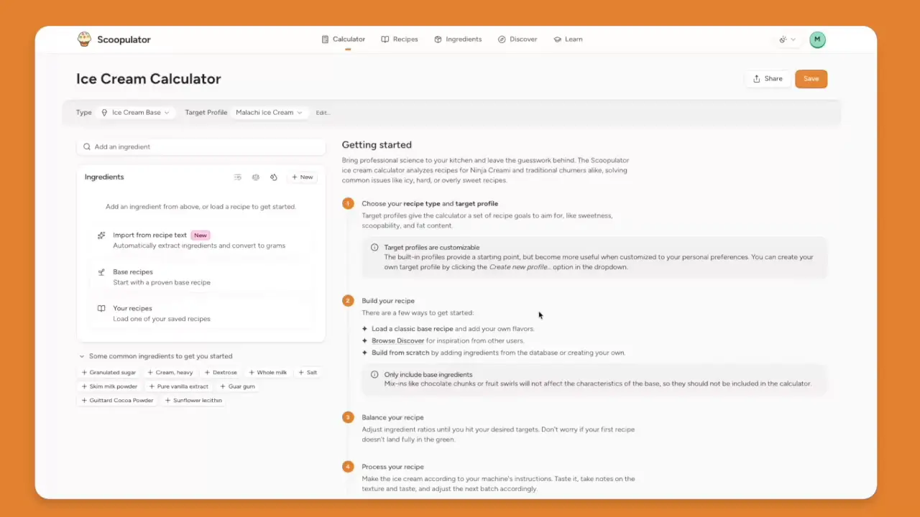Click the Add an ingredient search field
Image resolution: width=920 pixels, height=517 pixels.
pyautogui.click(x=201, y=146)
